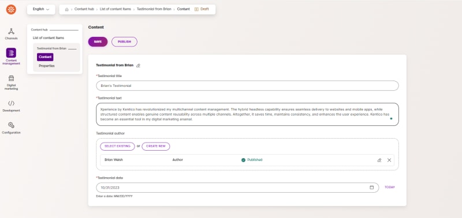This screenshot has width=462, height=218.
Task: Click Create New author button
Action: coord(156,146)
